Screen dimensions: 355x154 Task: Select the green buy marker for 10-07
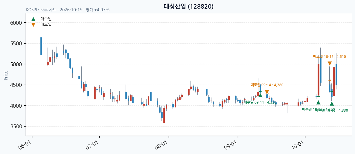[x=318, y=102]
